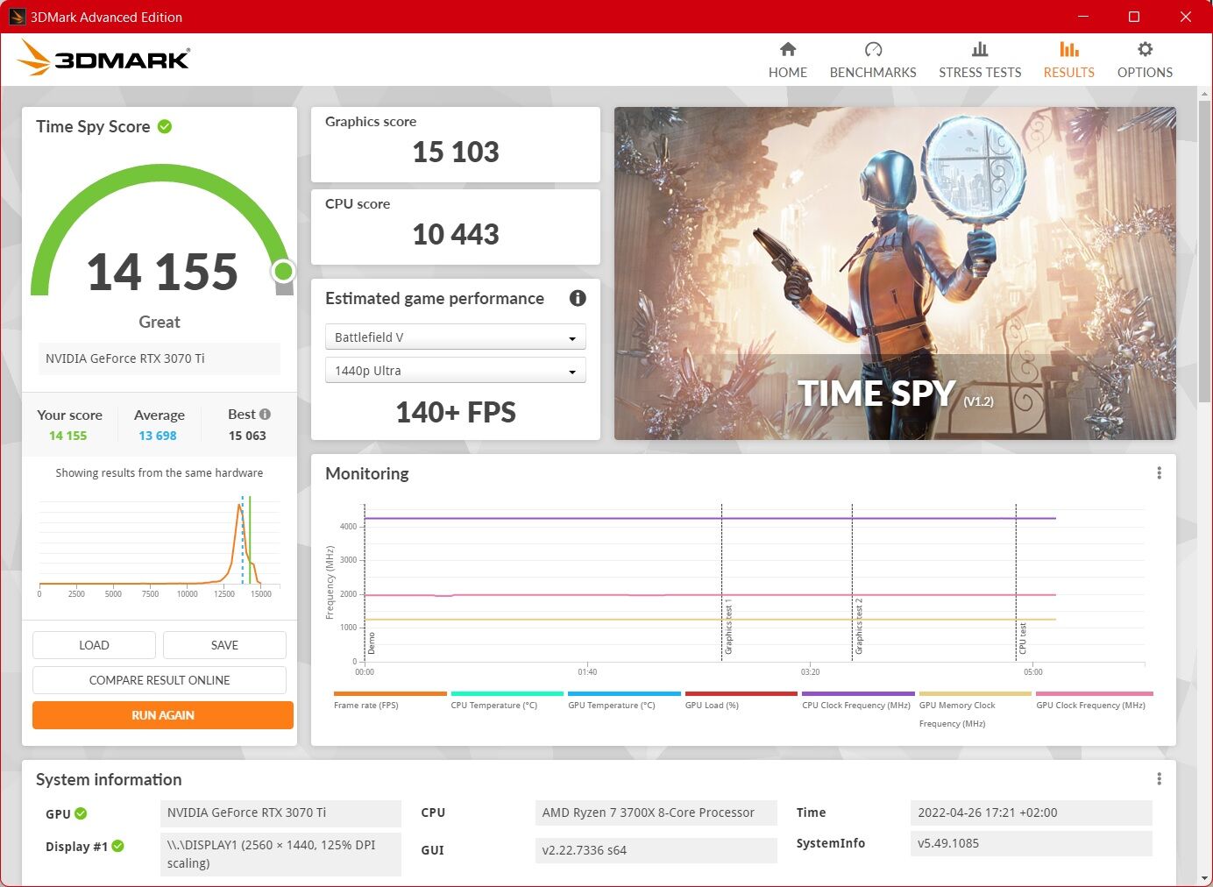This screenshot has width=1213, height=887.
Task: Toggle the GPU Load (%) legend
Action: click(741, 700)
